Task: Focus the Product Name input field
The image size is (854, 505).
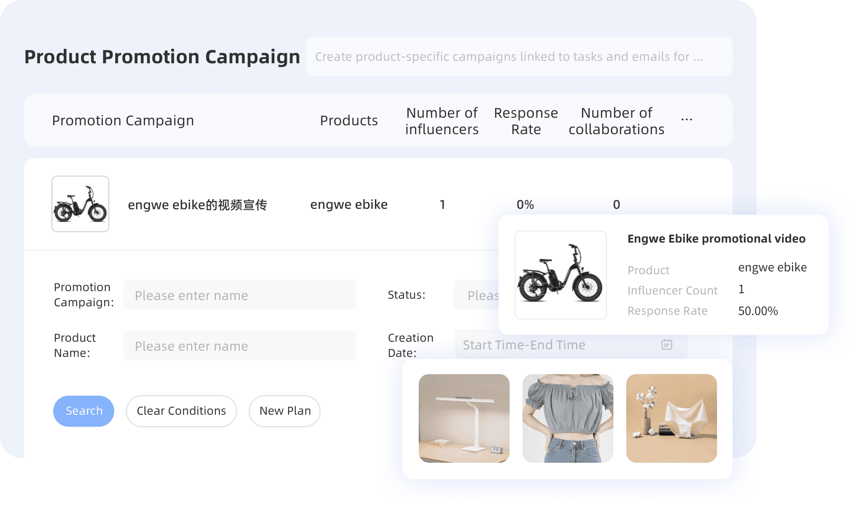Action: (x=240, y=346)
